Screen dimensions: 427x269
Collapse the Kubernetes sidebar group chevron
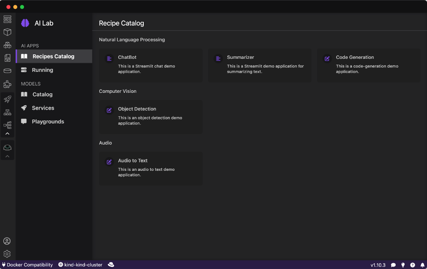click(x=7, y=134)
